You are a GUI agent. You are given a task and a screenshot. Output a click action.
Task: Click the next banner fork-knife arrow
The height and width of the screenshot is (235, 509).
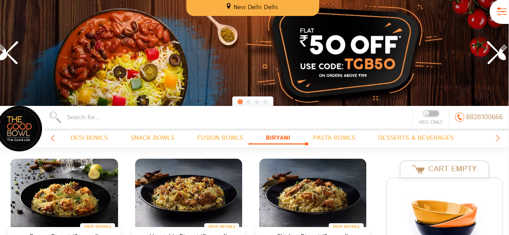(x=497, y=53)
